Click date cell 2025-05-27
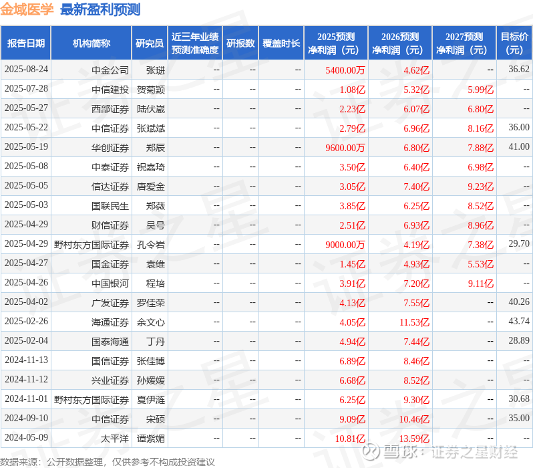The height and width of the screenshot is (468, 533). coord(26,108)
